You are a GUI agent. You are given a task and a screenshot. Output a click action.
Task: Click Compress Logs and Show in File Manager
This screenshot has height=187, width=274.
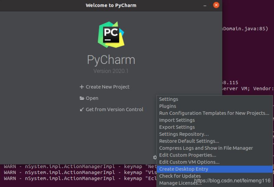(206, 148)
